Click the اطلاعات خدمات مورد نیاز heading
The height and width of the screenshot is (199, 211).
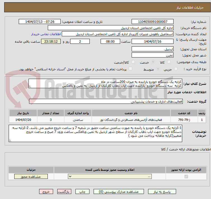pyautogui.click(x=187, y=92)
